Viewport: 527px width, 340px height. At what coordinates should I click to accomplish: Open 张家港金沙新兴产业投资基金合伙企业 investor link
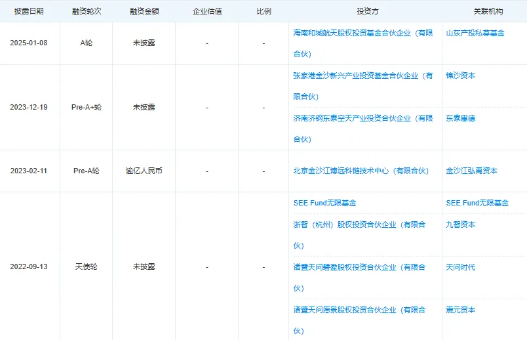tap(363, 86)
